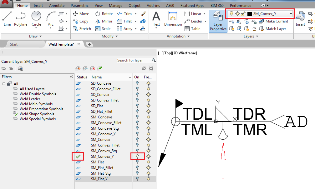Select the Circle tool
Screen dimensions: 315x189
[36, 18]
